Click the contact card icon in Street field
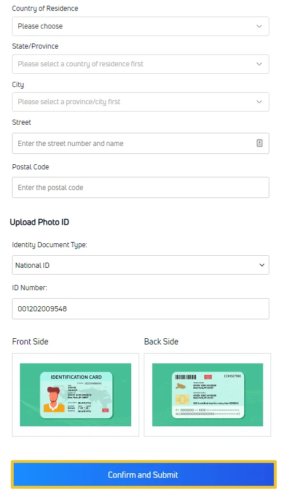The image size is (283, 491). [x=259, y=143]
